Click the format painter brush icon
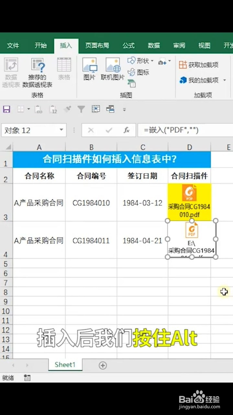The height and width of the screenshot is (415, 233). click(67, 109)
